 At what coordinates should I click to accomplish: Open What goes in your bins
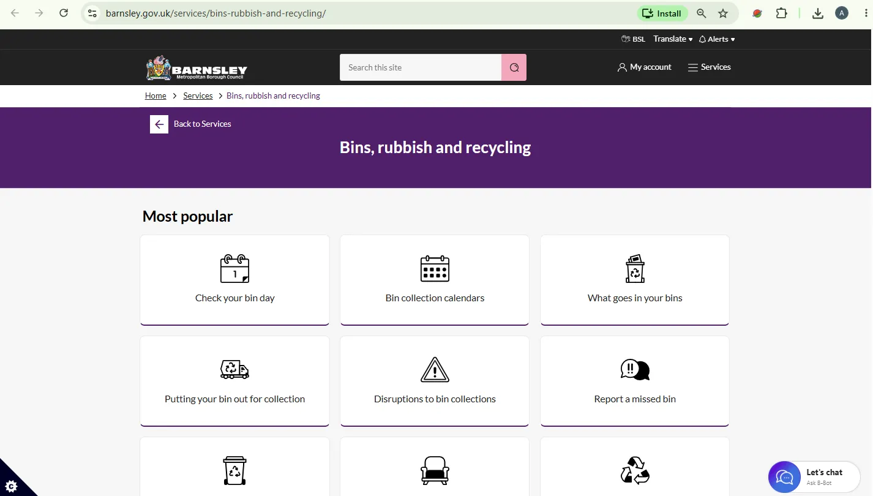coord(635,298)
